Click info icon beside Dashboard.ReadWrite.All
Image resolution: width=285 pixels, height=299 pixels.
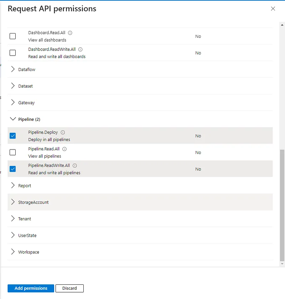tap(81, 49)
